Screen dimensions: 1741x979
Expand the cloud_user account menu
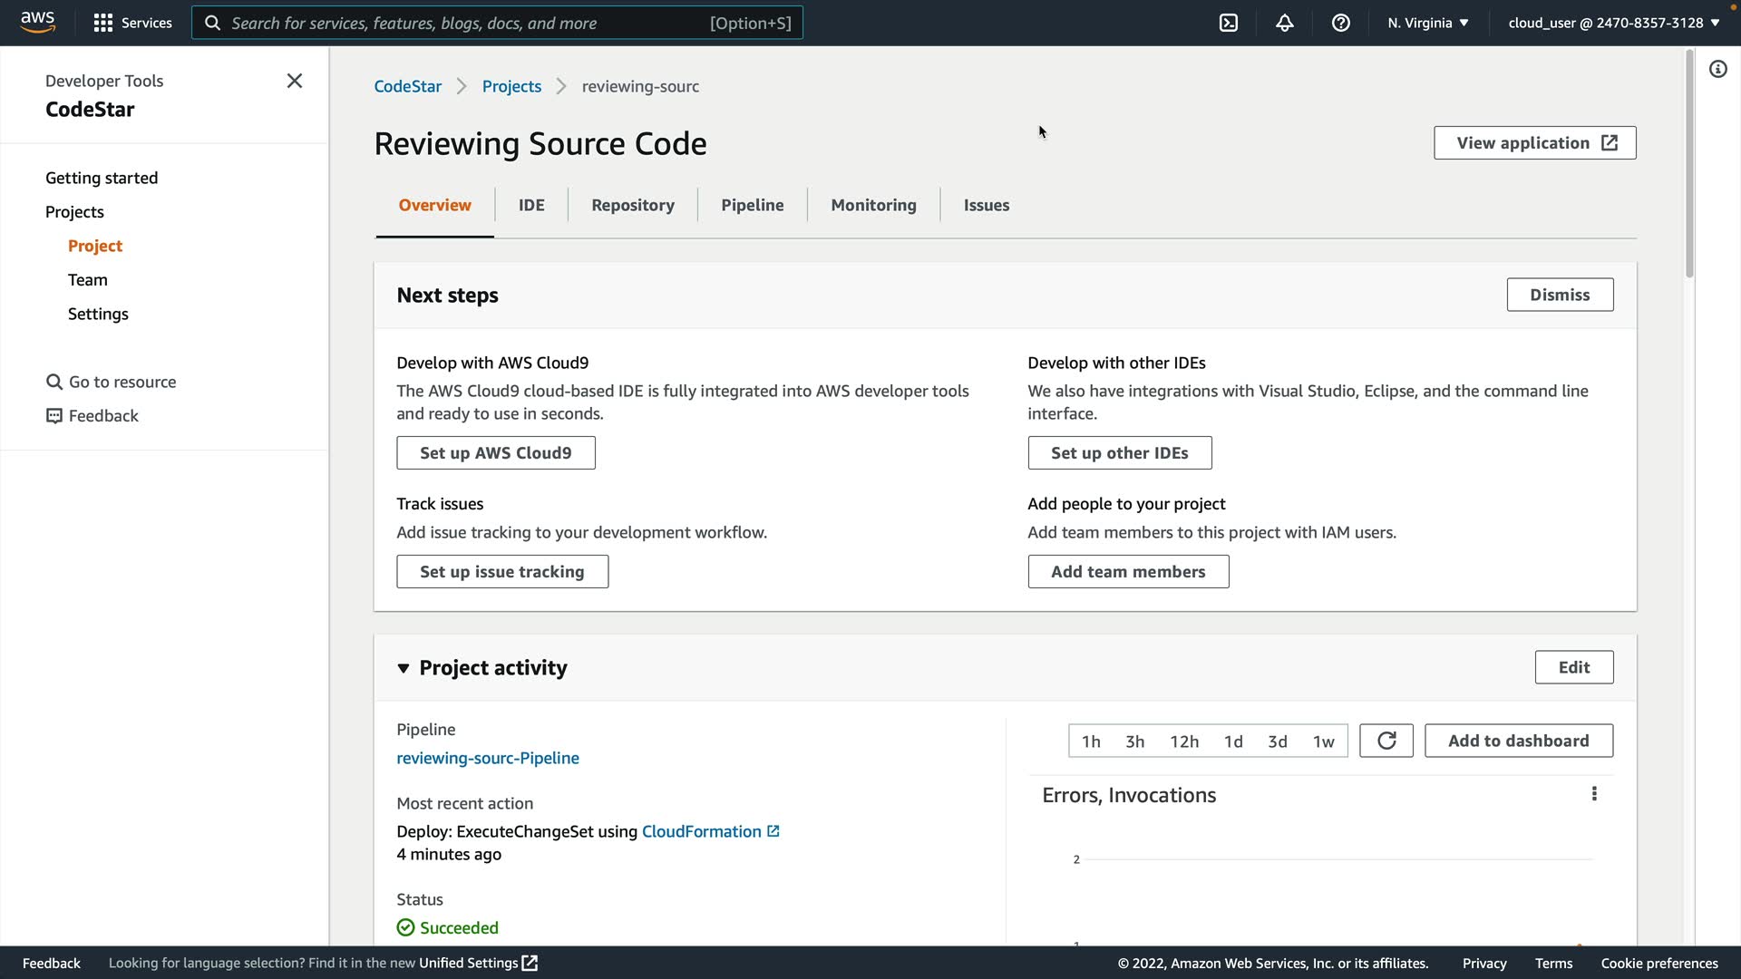pos(1613,23)
